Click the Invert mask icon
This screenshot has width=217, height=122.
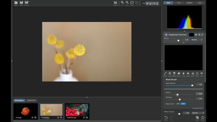[x=193, y=74]
